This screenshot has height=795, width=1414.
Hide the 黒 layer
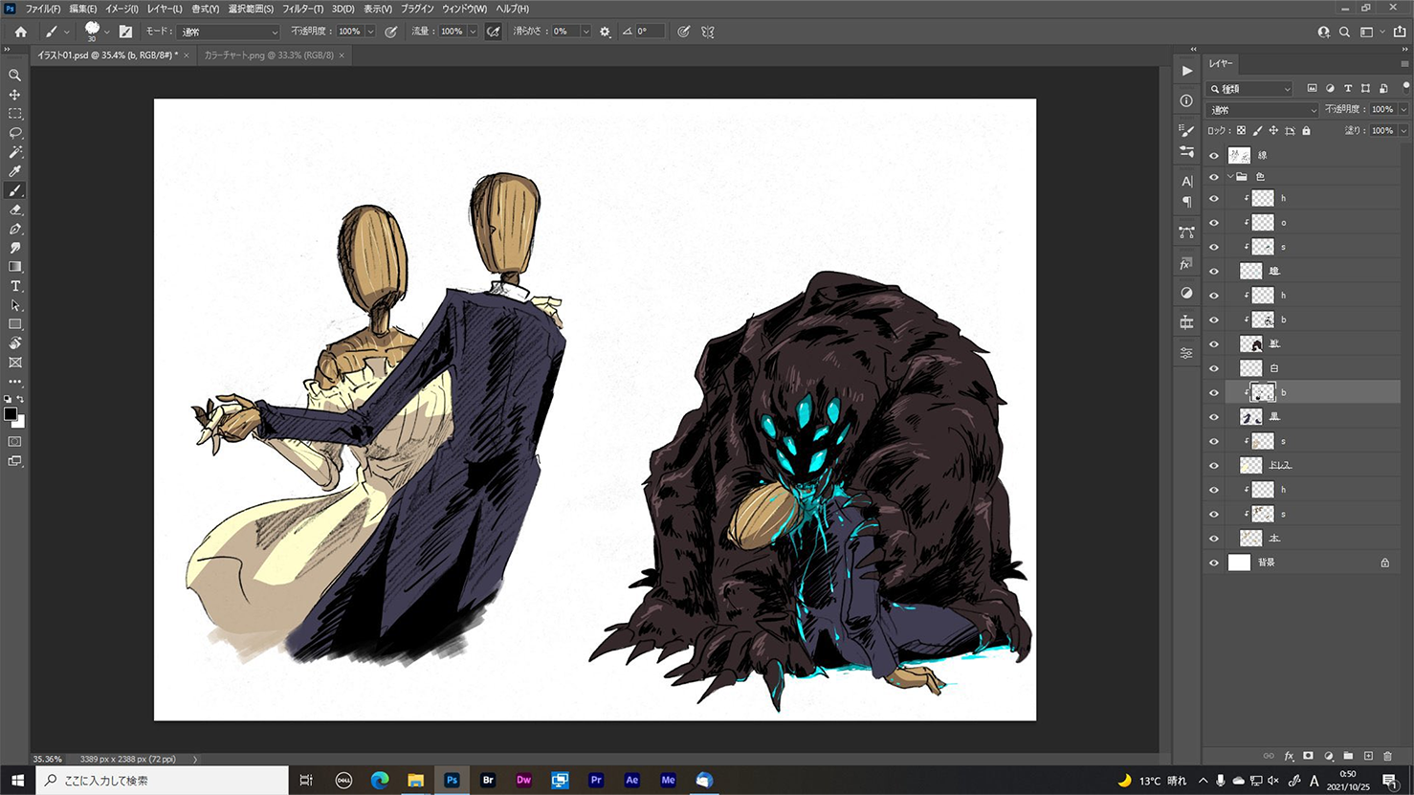1214,417
